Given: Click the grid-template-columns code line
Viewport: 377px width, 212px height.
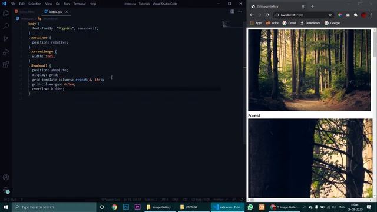Looking at the screenshot, I should (68, 79).
